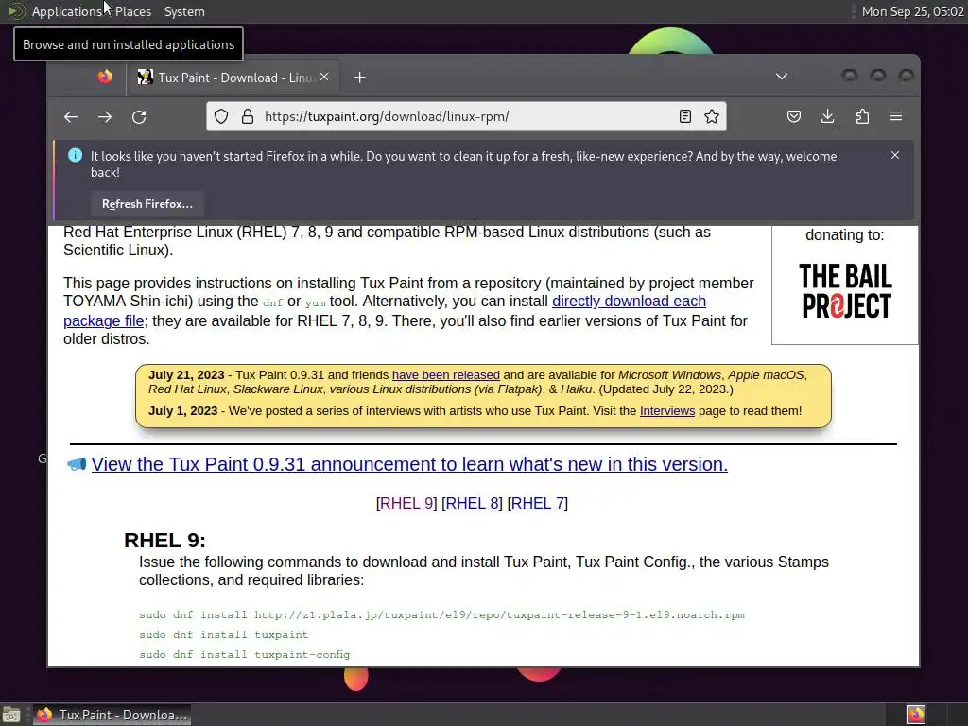Open the tracking protection shield icon
968x726 pixels.
(221, 116)
